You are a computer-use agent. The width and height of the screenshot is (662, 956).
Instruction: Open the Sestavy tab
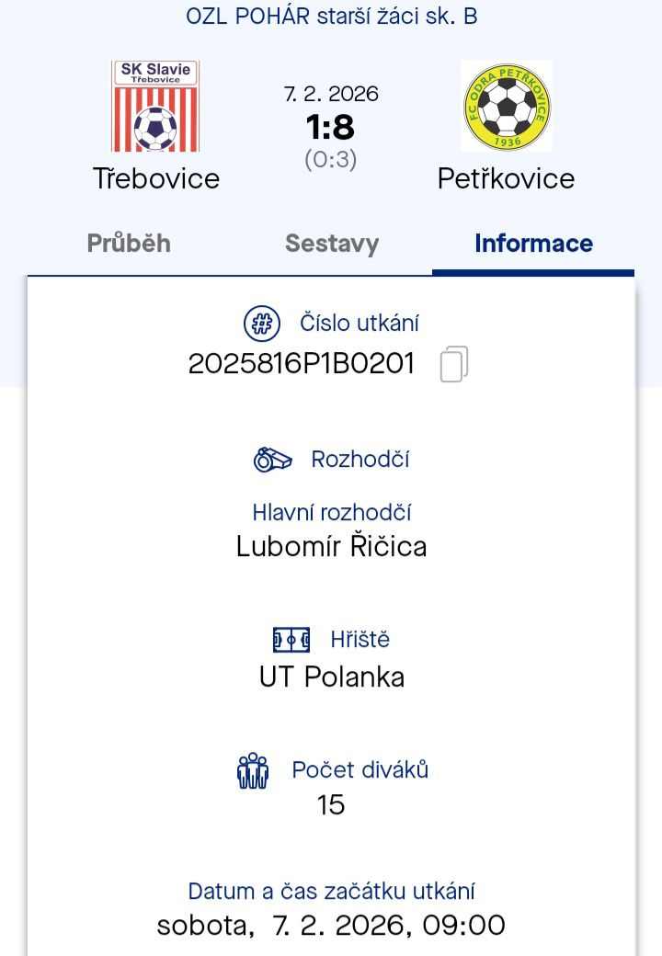point(332,244)
